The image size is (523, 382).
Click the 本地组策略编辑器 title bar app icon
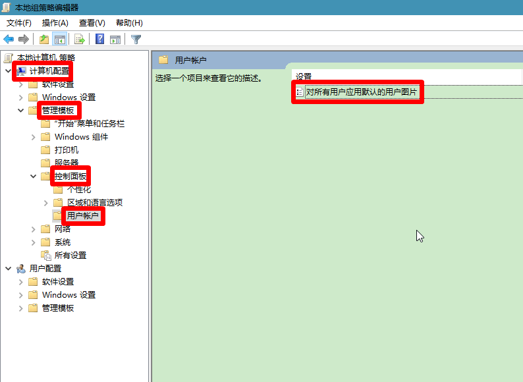pyautogui.click(x=7, y=7)
